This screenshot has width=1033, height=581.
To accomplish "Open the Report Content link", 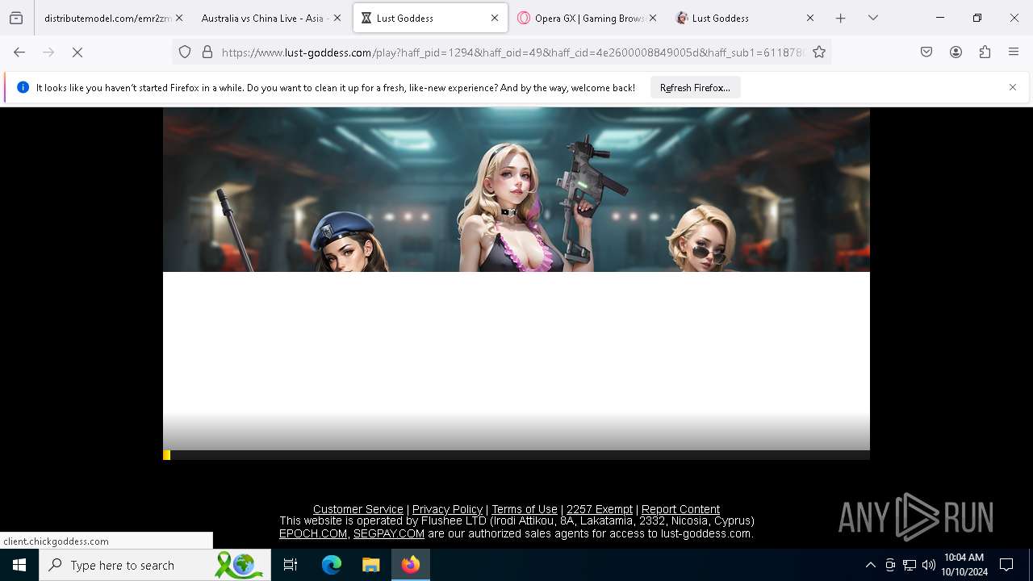I will point(680,509).
